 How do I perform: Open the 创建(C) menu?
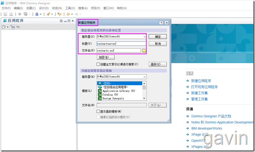[31, 8]
